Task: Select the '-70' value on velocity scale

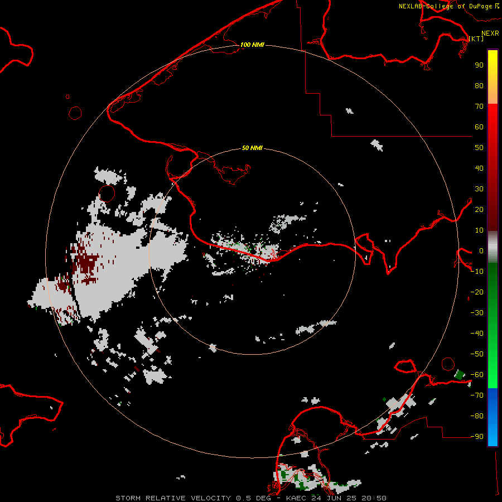Action: point(477,395)
